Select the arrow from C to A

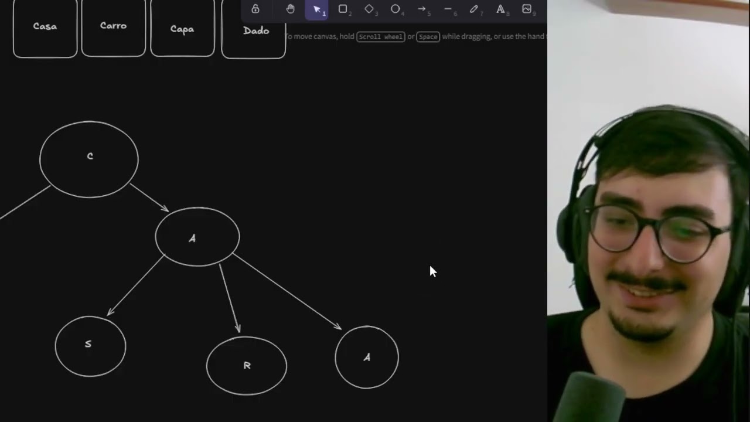pos(149,198)
